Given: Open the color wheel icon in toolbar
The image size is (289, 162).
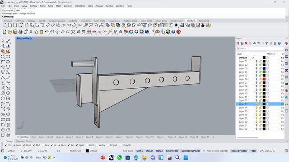Looking at the screenshot, I should click(x=131, y=32).
